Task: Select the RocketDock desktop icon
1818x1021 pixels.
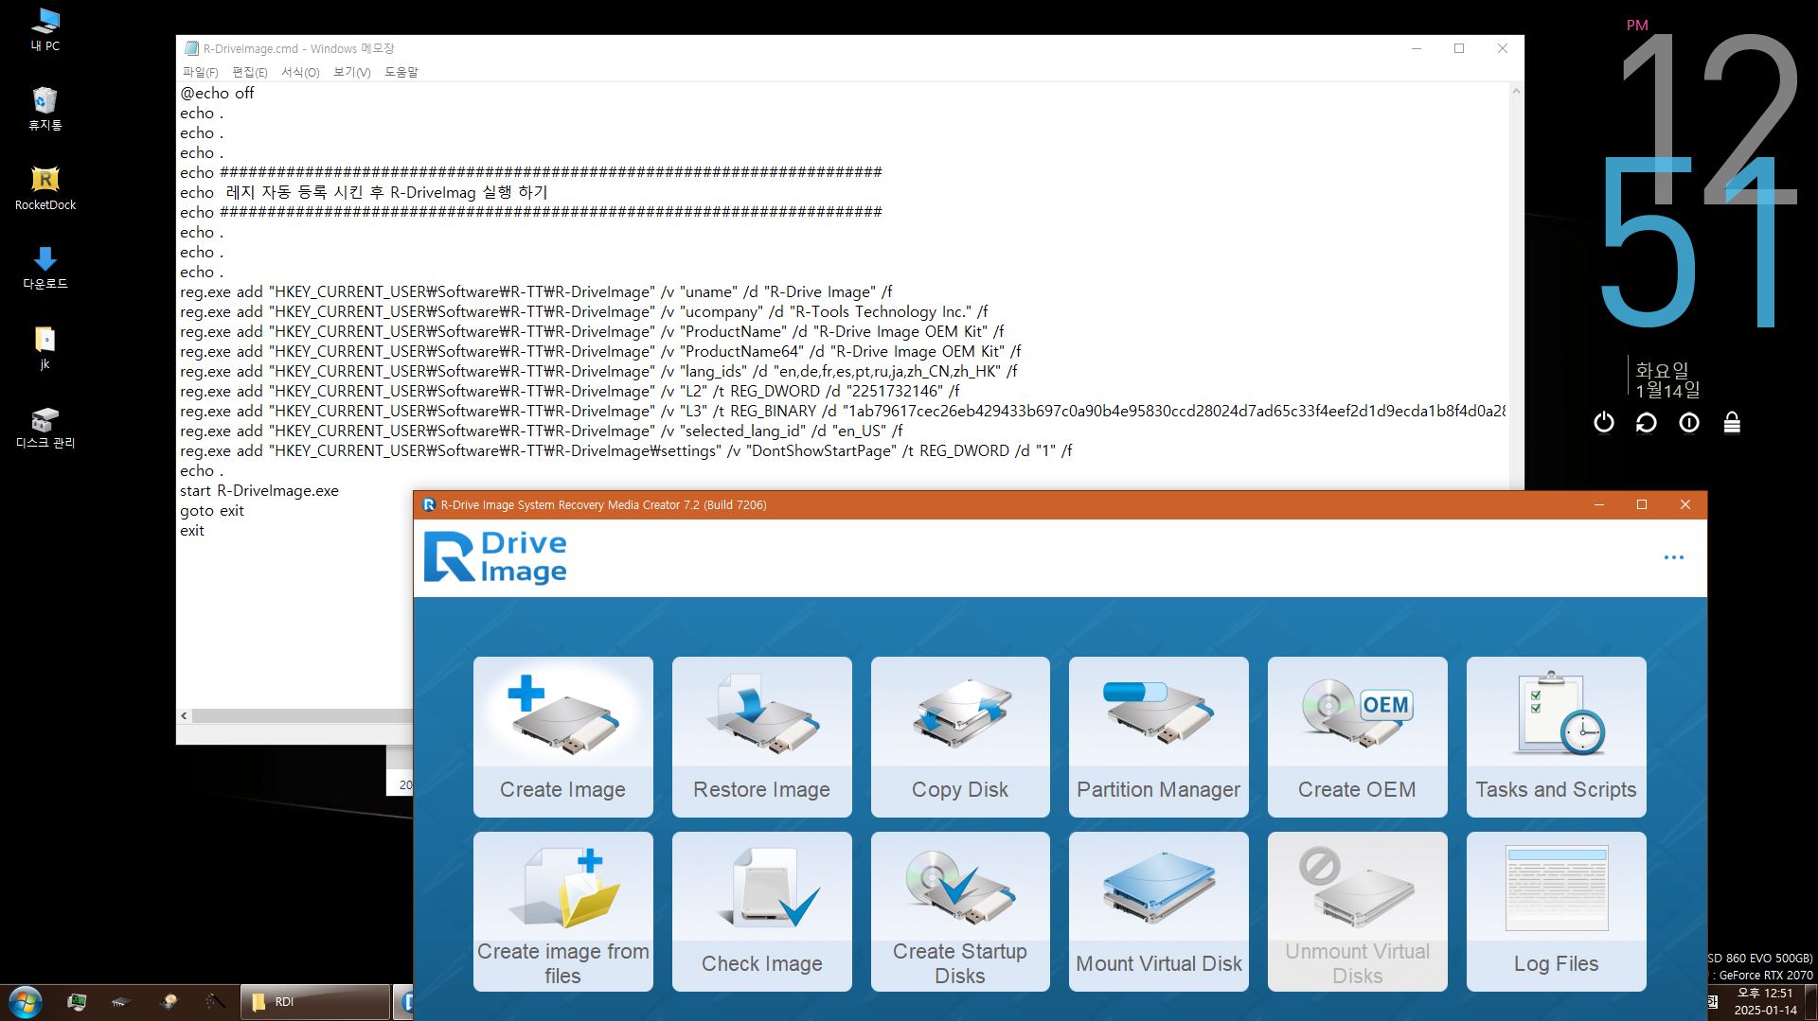Action: [x=45, y=188]
